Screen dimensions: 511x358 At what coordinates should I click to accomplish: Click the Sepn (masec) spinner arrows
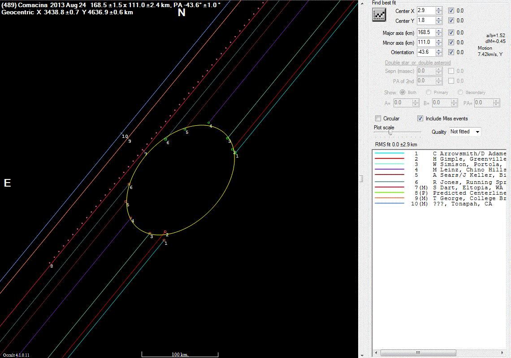click(439, 71)
